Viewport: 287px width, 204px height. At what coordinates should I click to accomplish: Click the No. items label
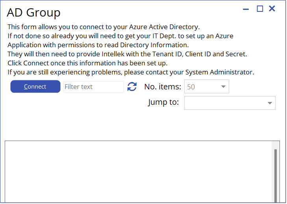point(163,87)
